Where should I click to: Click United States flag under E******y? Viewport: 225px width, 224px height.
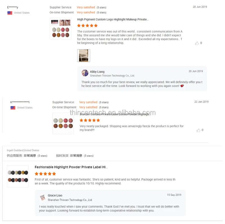[10, 13]
